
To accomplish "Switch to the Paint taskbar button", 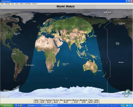I will click(49, 105).
